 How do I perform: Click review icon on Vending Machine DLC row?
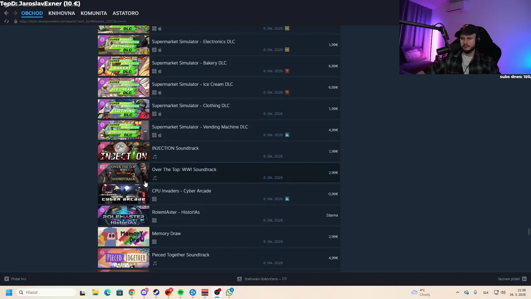point(287,135)
